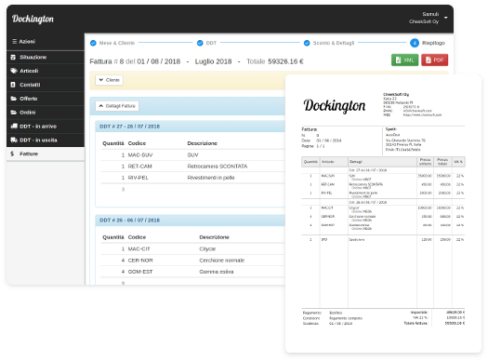The width and height of the screenshot is (488, 361).
Task: Click the Dockington logo in header
Action: pyautogui.click(x=33, y=19)
